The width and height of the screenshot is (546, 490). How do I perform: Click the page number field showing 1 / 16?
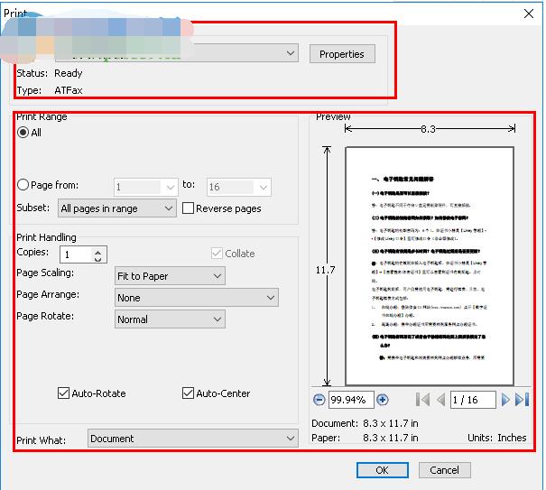pos(473,400)
